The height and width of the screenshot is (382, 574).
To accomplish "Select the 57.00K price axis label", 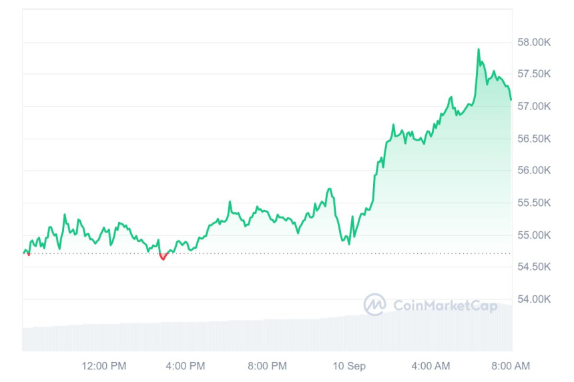I will [x=534, y=107].
